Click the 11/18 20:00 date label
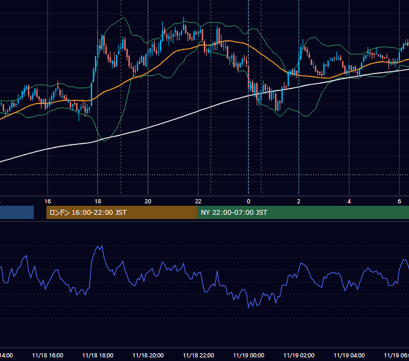409x361 pixels. (x=148, y=355)
